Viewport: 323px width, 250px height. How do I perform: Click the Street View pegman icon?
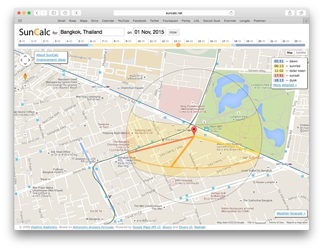[x=25, y=76]
